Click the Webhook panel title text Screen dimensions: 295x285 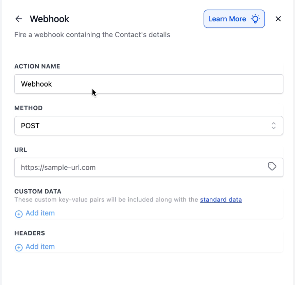point(50,19)
